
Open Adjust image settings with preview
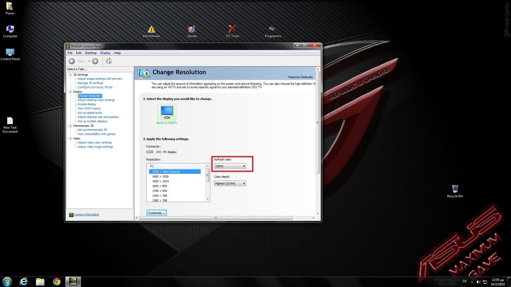[100, 79]
